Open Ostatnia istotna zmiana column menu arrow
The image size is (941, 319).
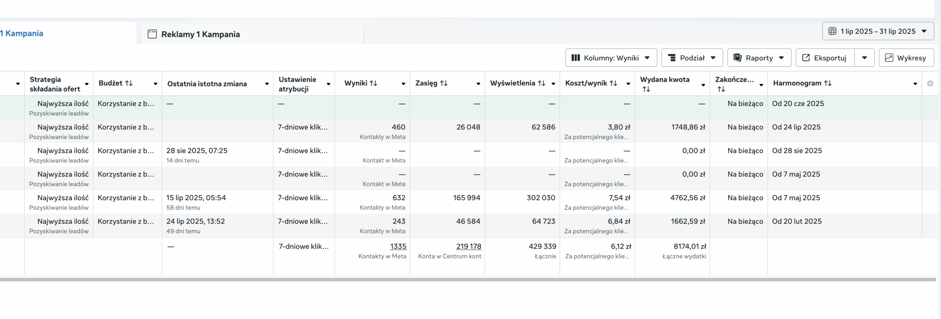(x=267, y=84)
